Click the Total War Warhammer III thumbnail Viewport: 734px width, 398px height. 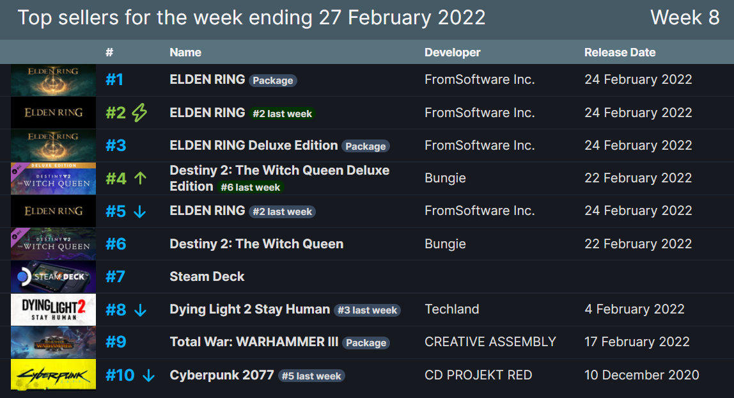point(53,342)
